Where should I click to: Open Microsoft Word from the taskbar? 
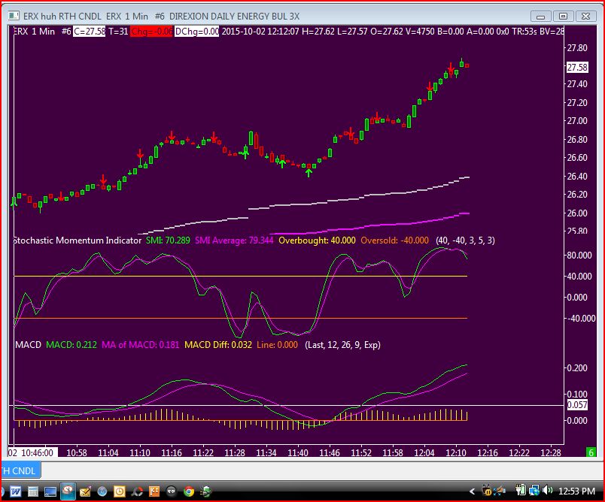coord(16,491)
